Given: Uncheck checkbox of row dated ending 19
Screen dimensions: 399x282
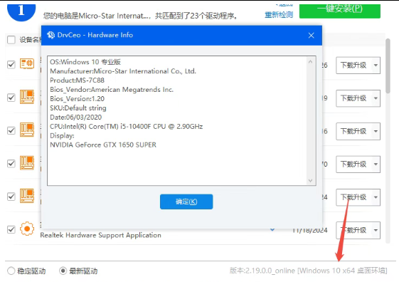Looking at the screenshot, I should pyautogui.click(x=11, y=98).
